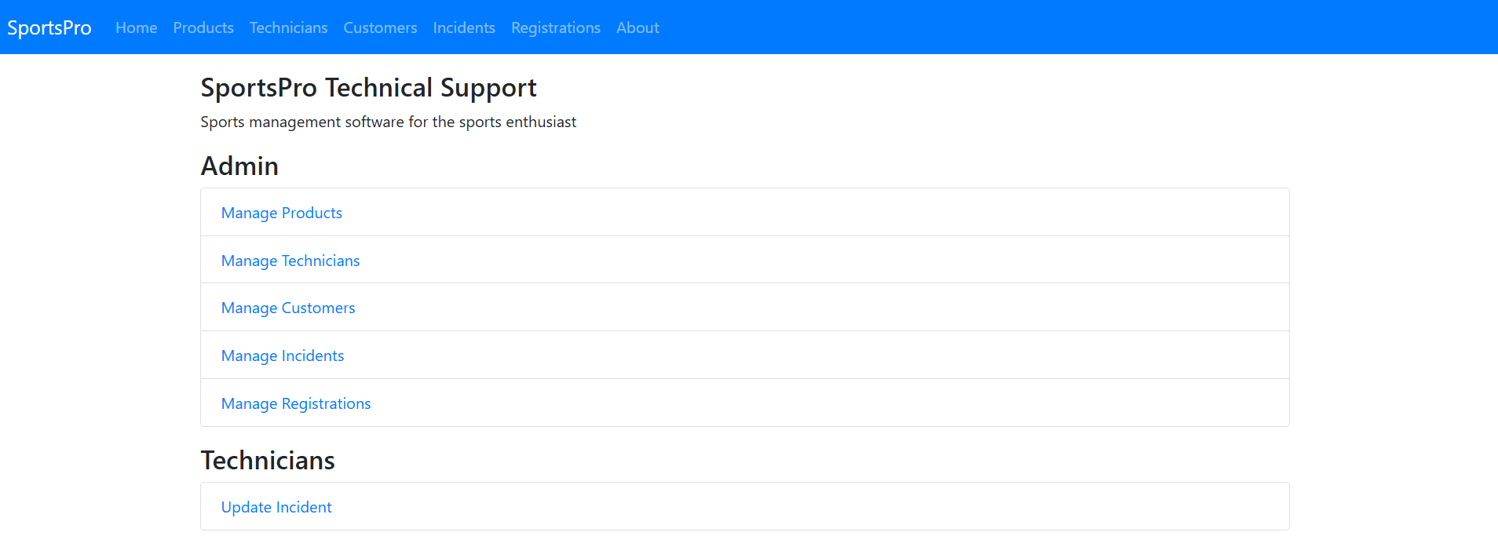The width and height of the screenshot is (1498, 558).
Task: Open Incidents from the navbar
Action: 464,27
